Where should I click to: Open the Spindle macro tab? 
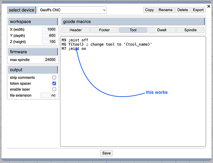(190, 30)
